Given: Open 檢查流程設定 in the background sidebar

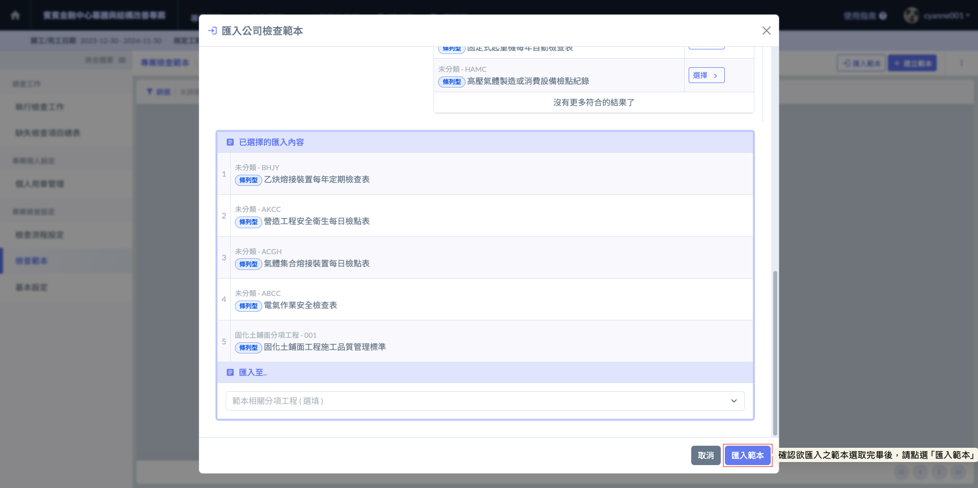Looking at the screenshot, I should tap(40, 234).
